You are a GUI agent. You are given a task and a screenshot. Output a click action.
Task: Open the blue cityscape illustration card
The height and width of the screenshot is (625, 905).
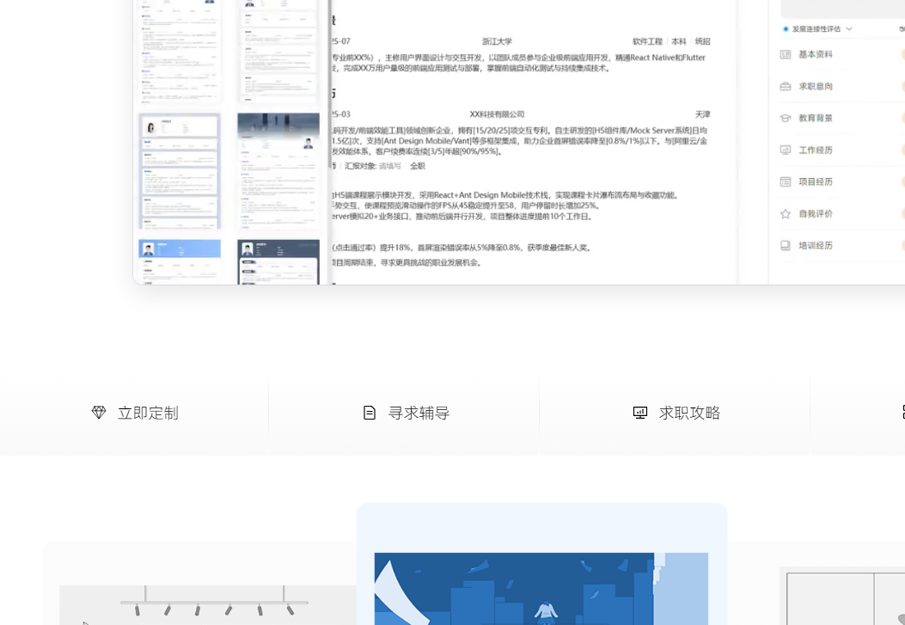[x=541, y=564]
